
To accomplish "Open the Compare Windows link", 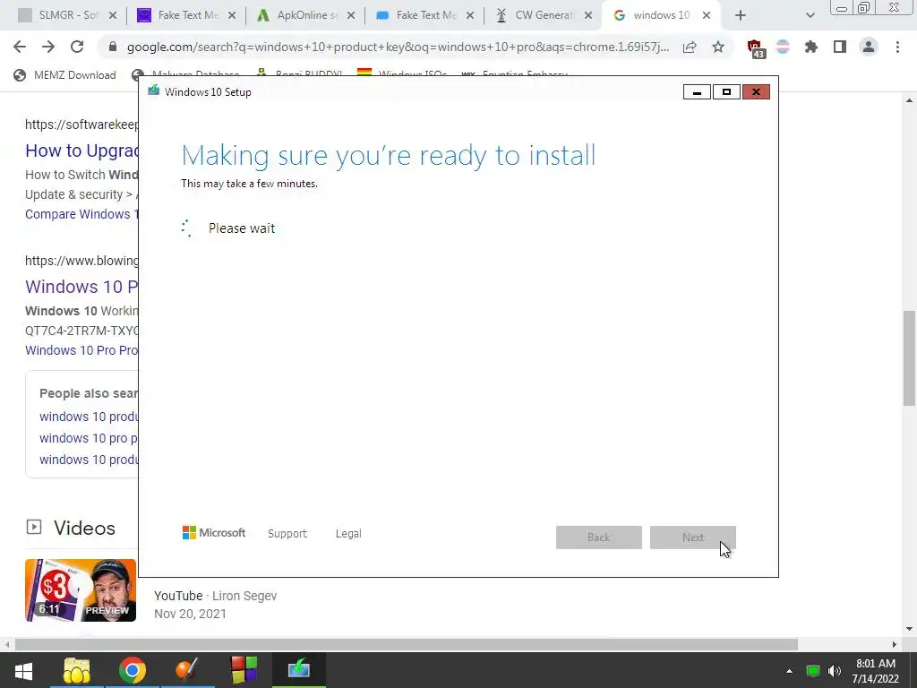I will 81,214.
